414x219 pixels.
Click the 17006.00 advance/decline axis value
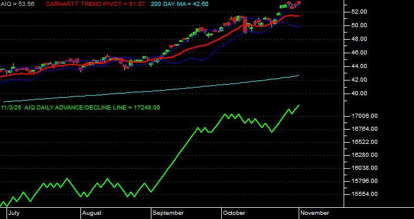[364, 116]
